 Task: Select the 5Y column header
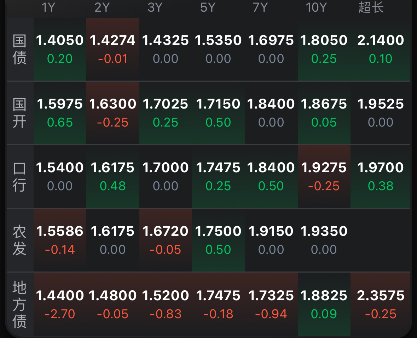(208, 7)
